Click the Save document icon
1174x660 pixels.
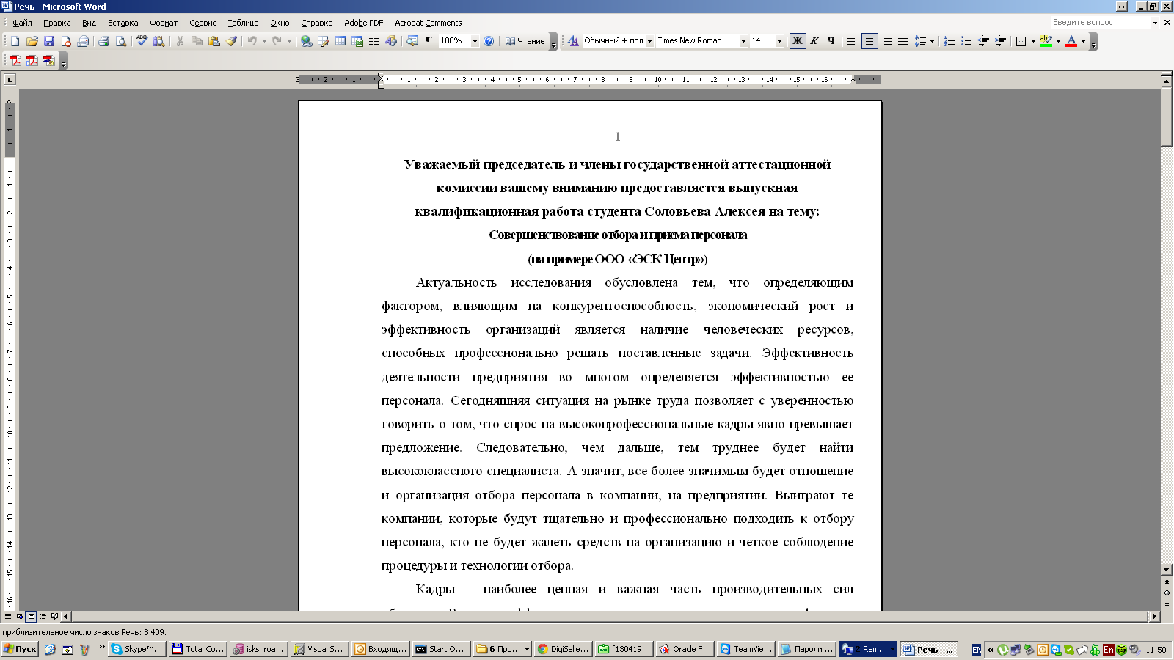point(49,41)
